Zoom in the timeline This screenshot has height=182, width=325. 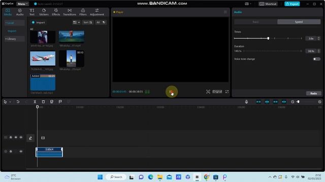[x=319, y=102]
